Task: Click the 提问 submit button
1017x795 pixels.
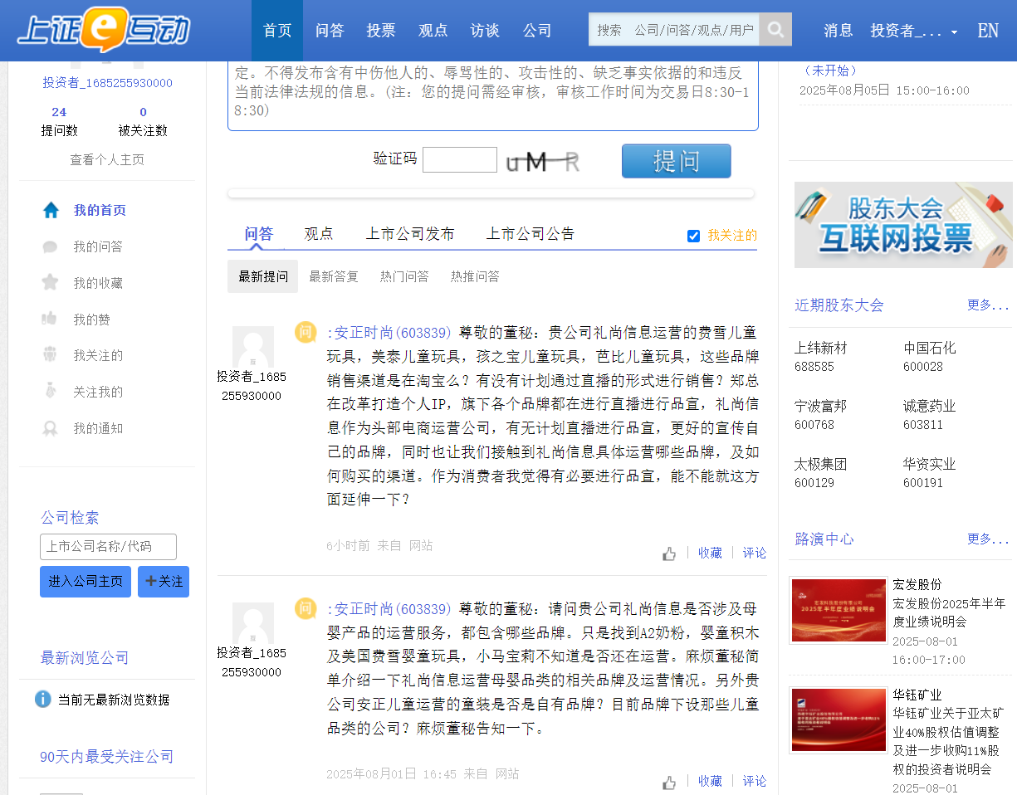Action: [677, 161]
